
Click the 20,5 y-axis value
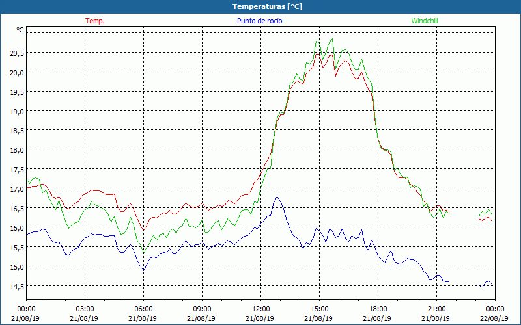16,53
